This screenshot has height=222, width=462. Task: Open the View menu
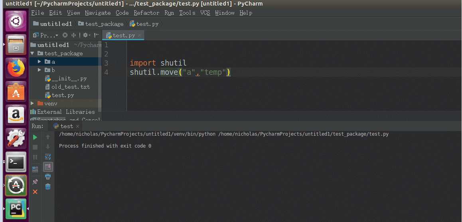[x=73, y=13]
